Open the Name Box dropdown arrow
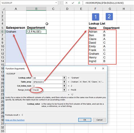 coord(56,3)
